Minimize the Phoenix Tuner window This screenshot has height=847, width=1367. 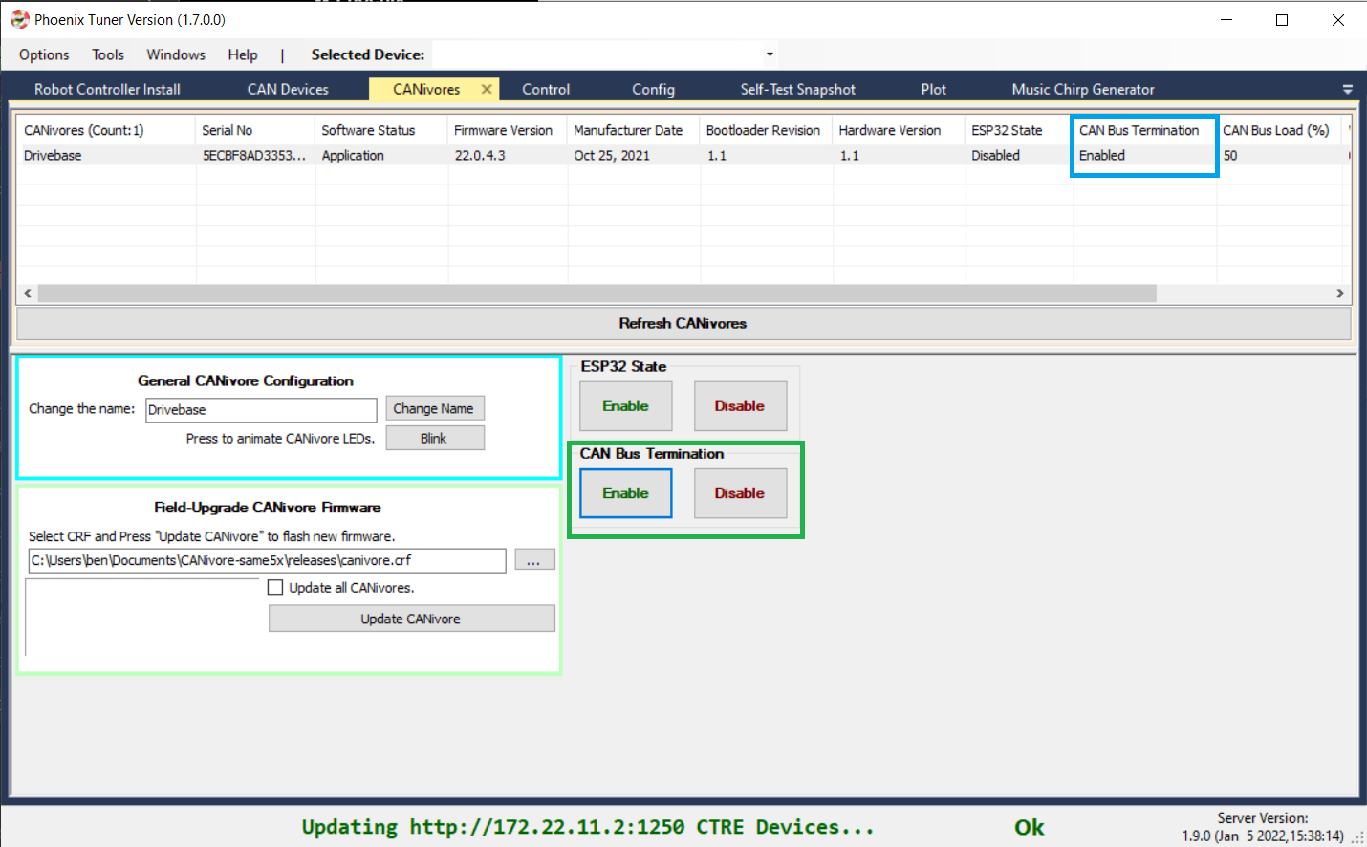tap(1227, 19)
